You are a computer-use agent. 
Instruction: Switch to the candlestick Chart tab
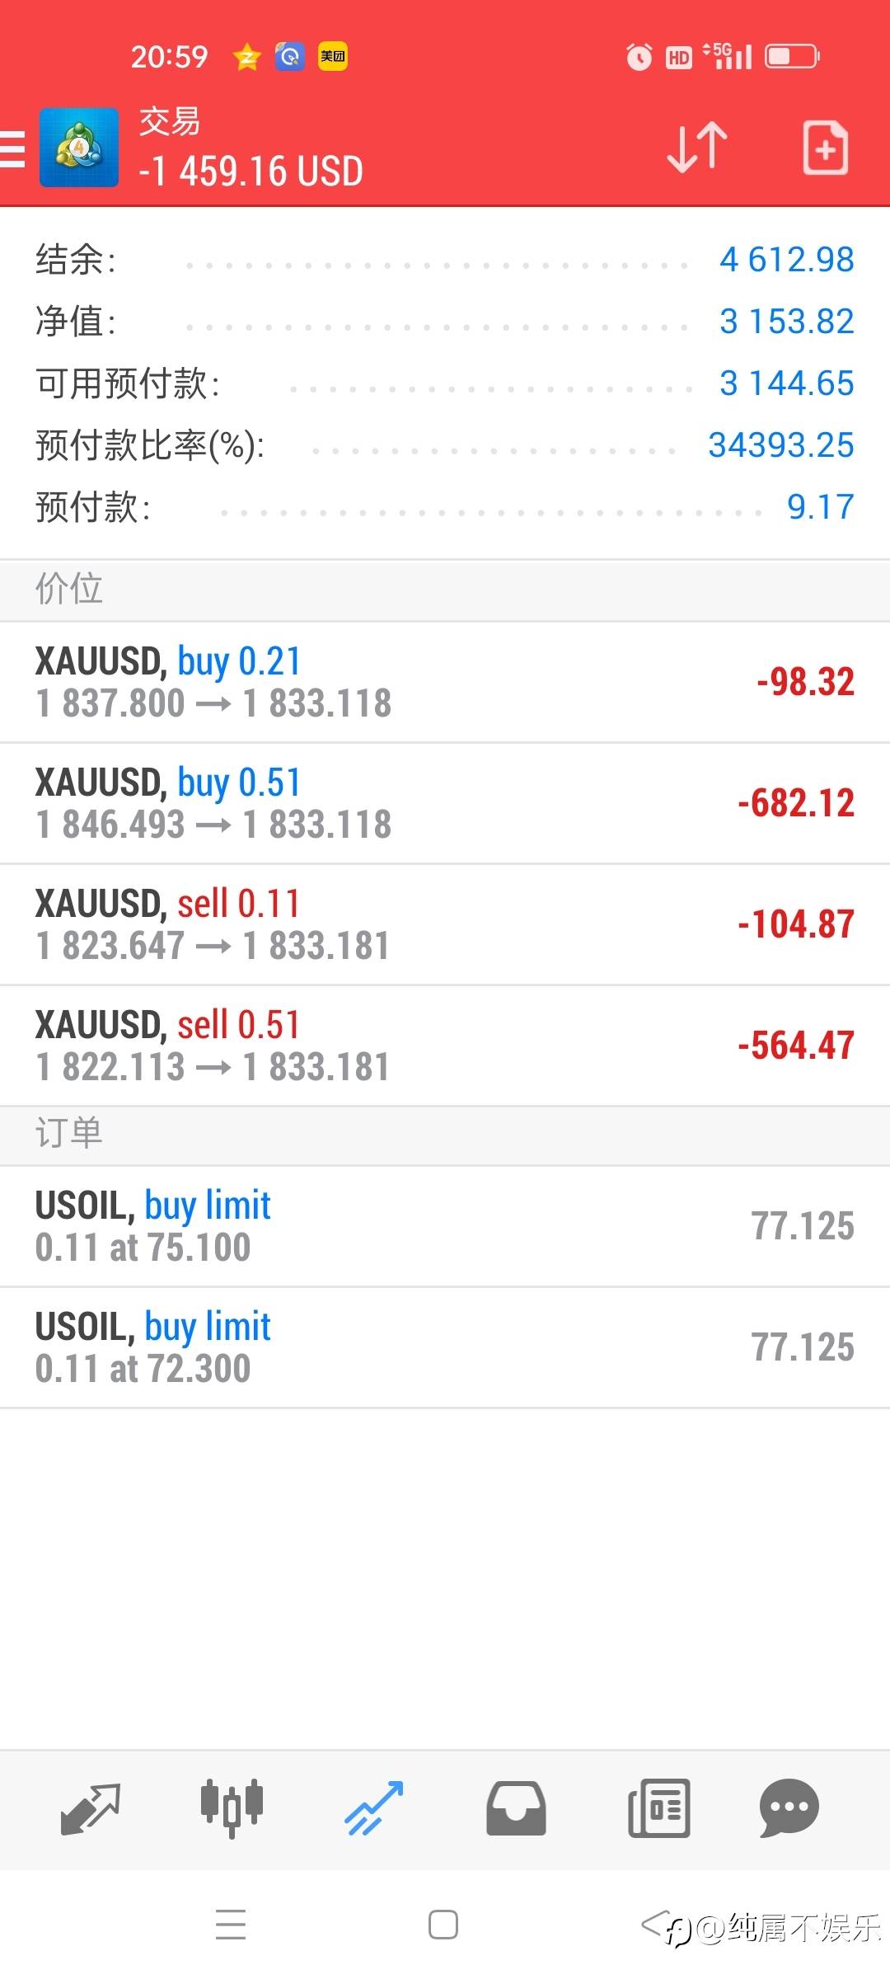(232, 1808)
